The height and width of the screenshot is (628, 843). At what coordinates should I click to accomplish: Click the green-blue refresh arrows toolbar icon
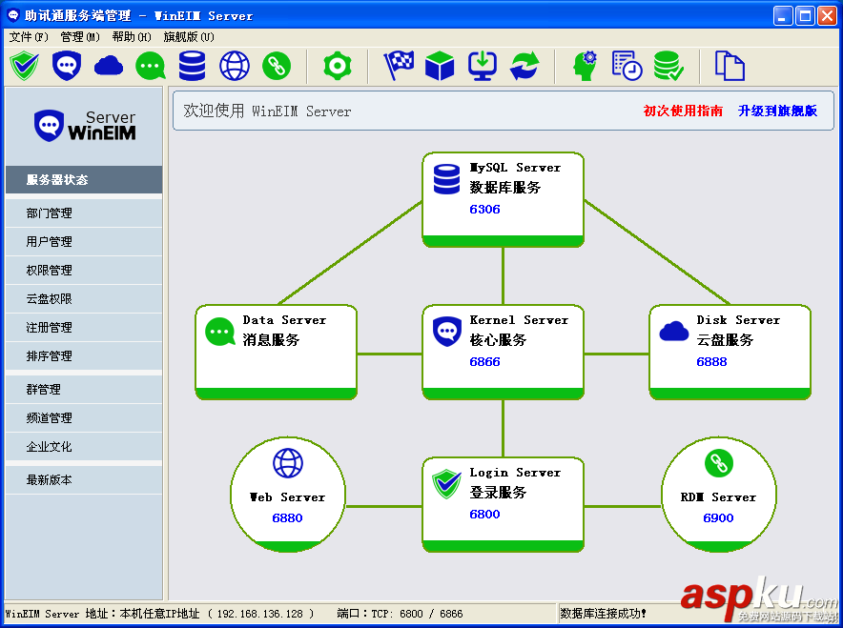(524, 66)
